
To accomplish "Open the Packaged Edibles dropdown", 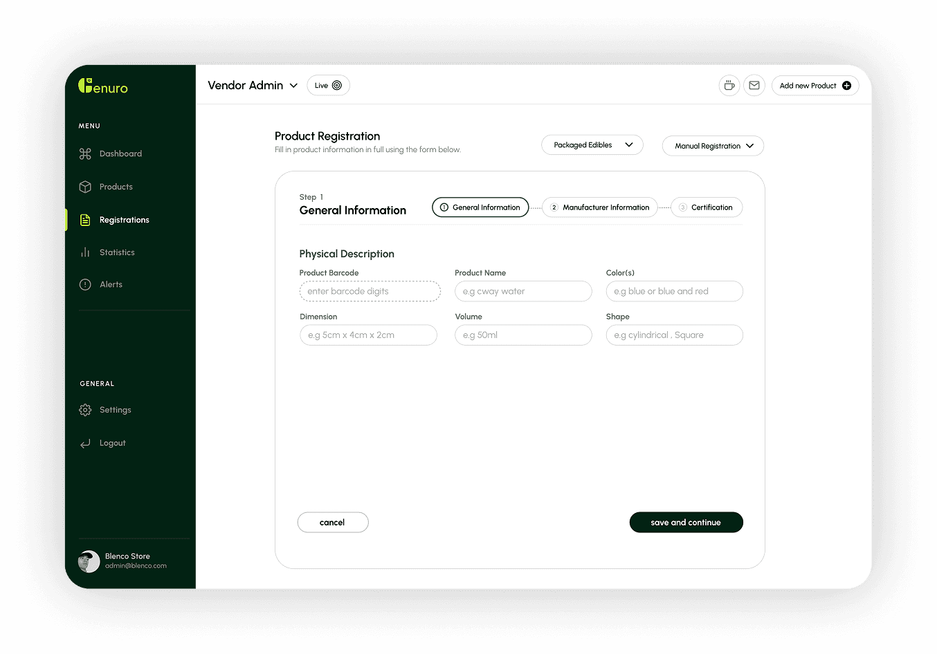I will coord(592,144).
